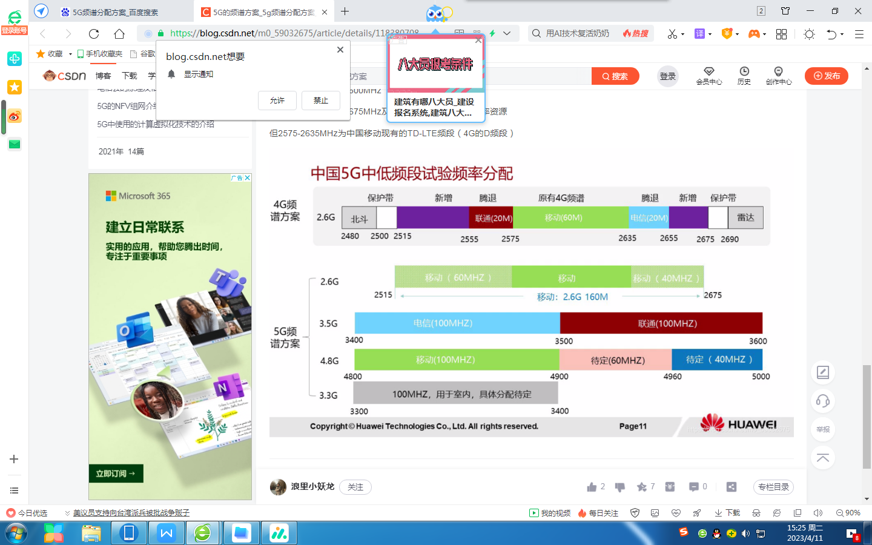Open the CSDN 会员中心 diamond icon
This screenshot has height=545, width=872.
pyautogui.click(x=709, y=71)
